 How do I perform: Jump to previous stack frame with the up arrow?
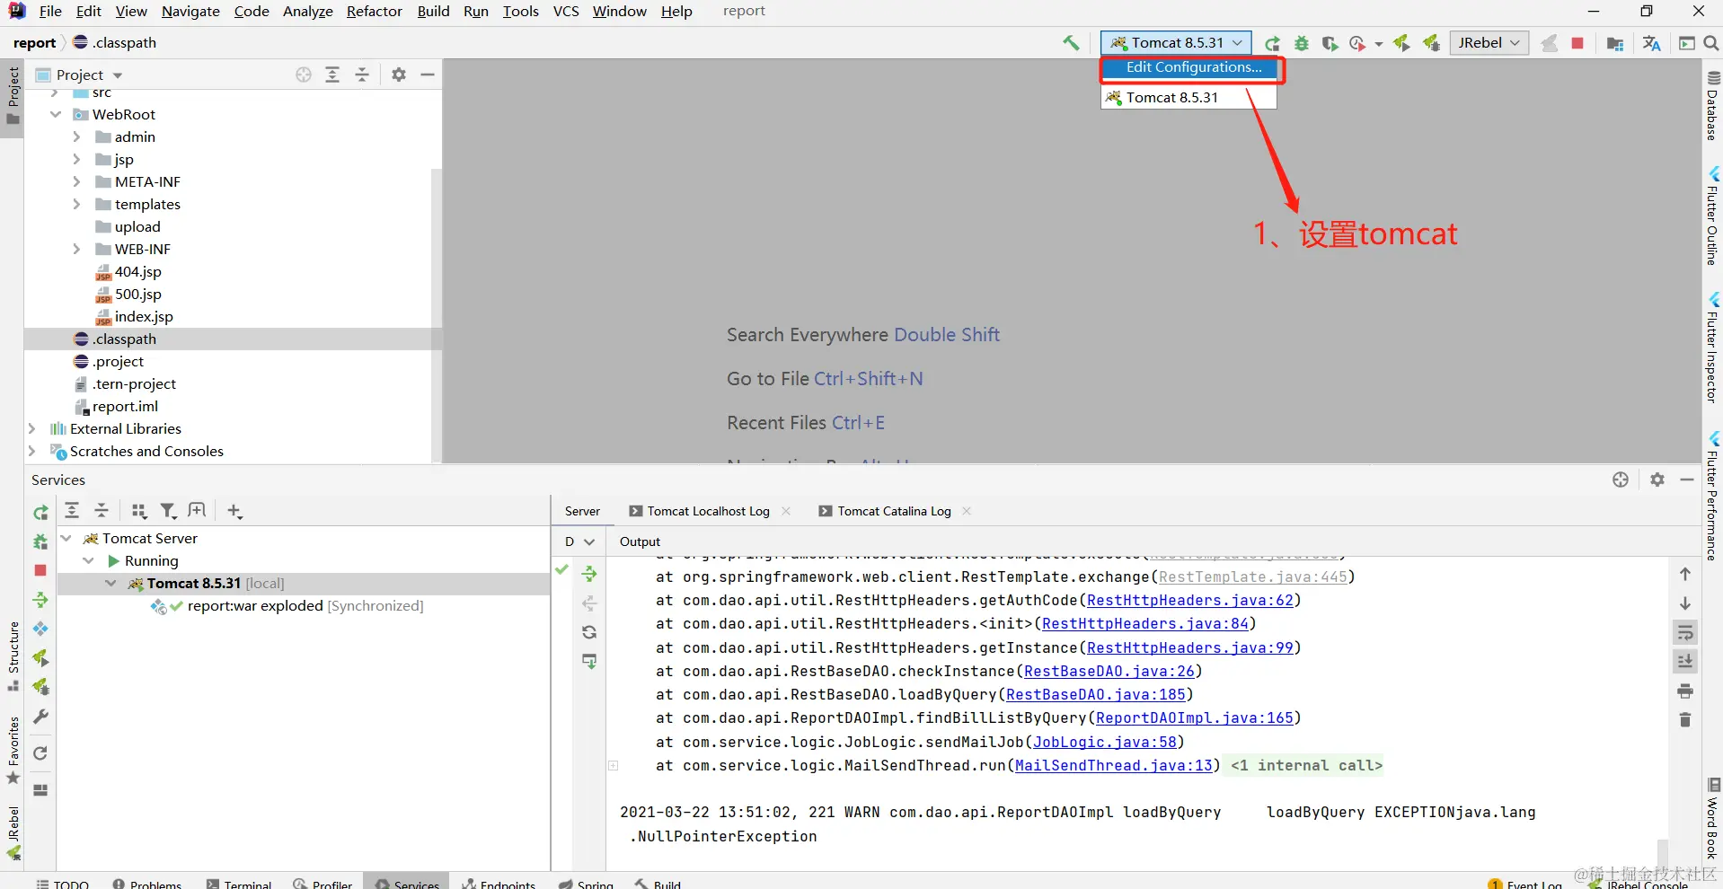[x=1685, y=574]
